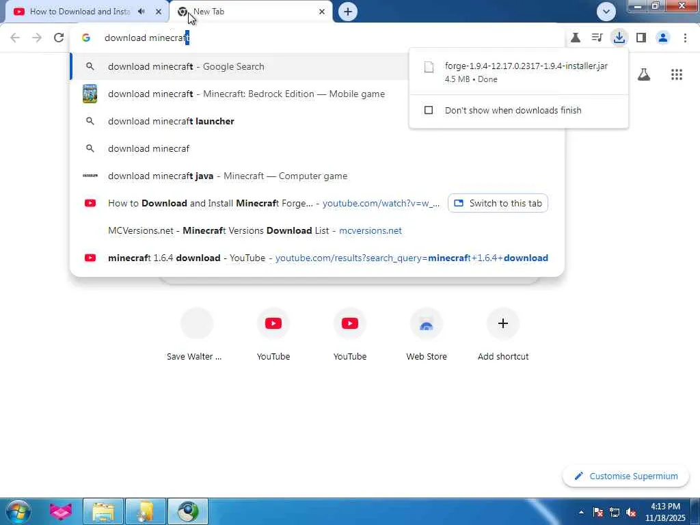This screenshot has height=525, width=700.
Task: Click the muted volume tray icon
Action: (631, 512)
